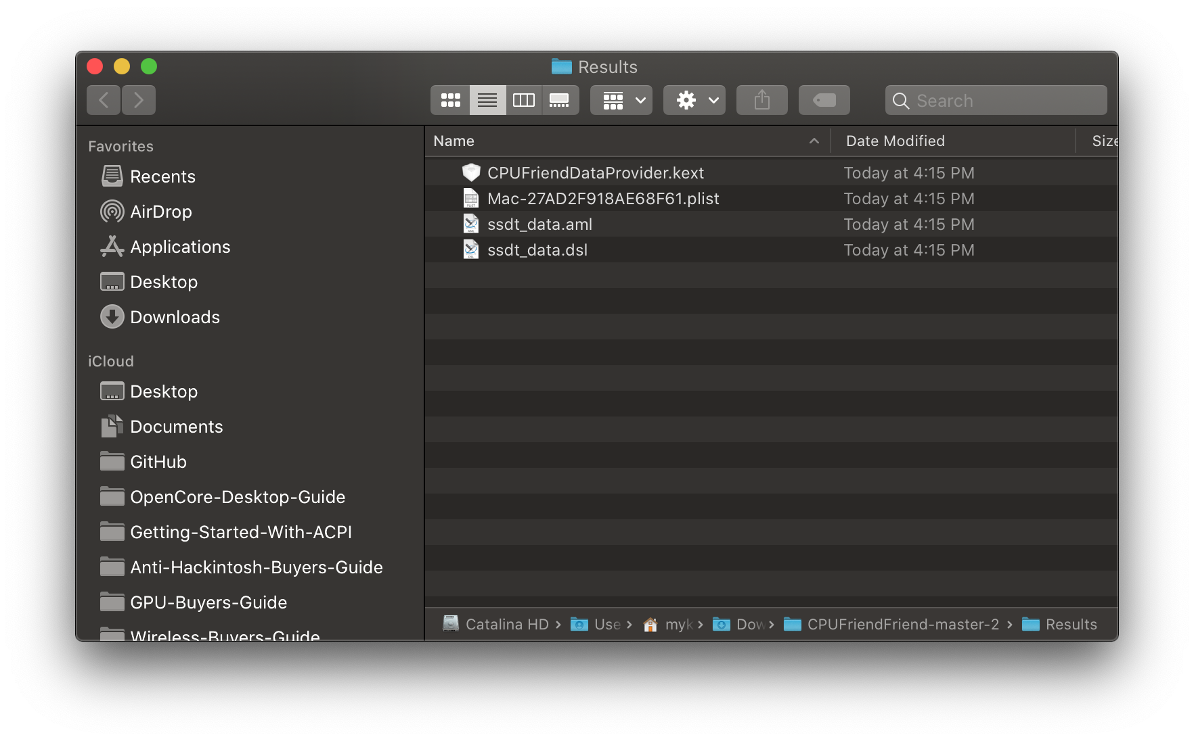Switch to column view
Viewport: 1194px width, 741px height.
[x=524, y=100]
